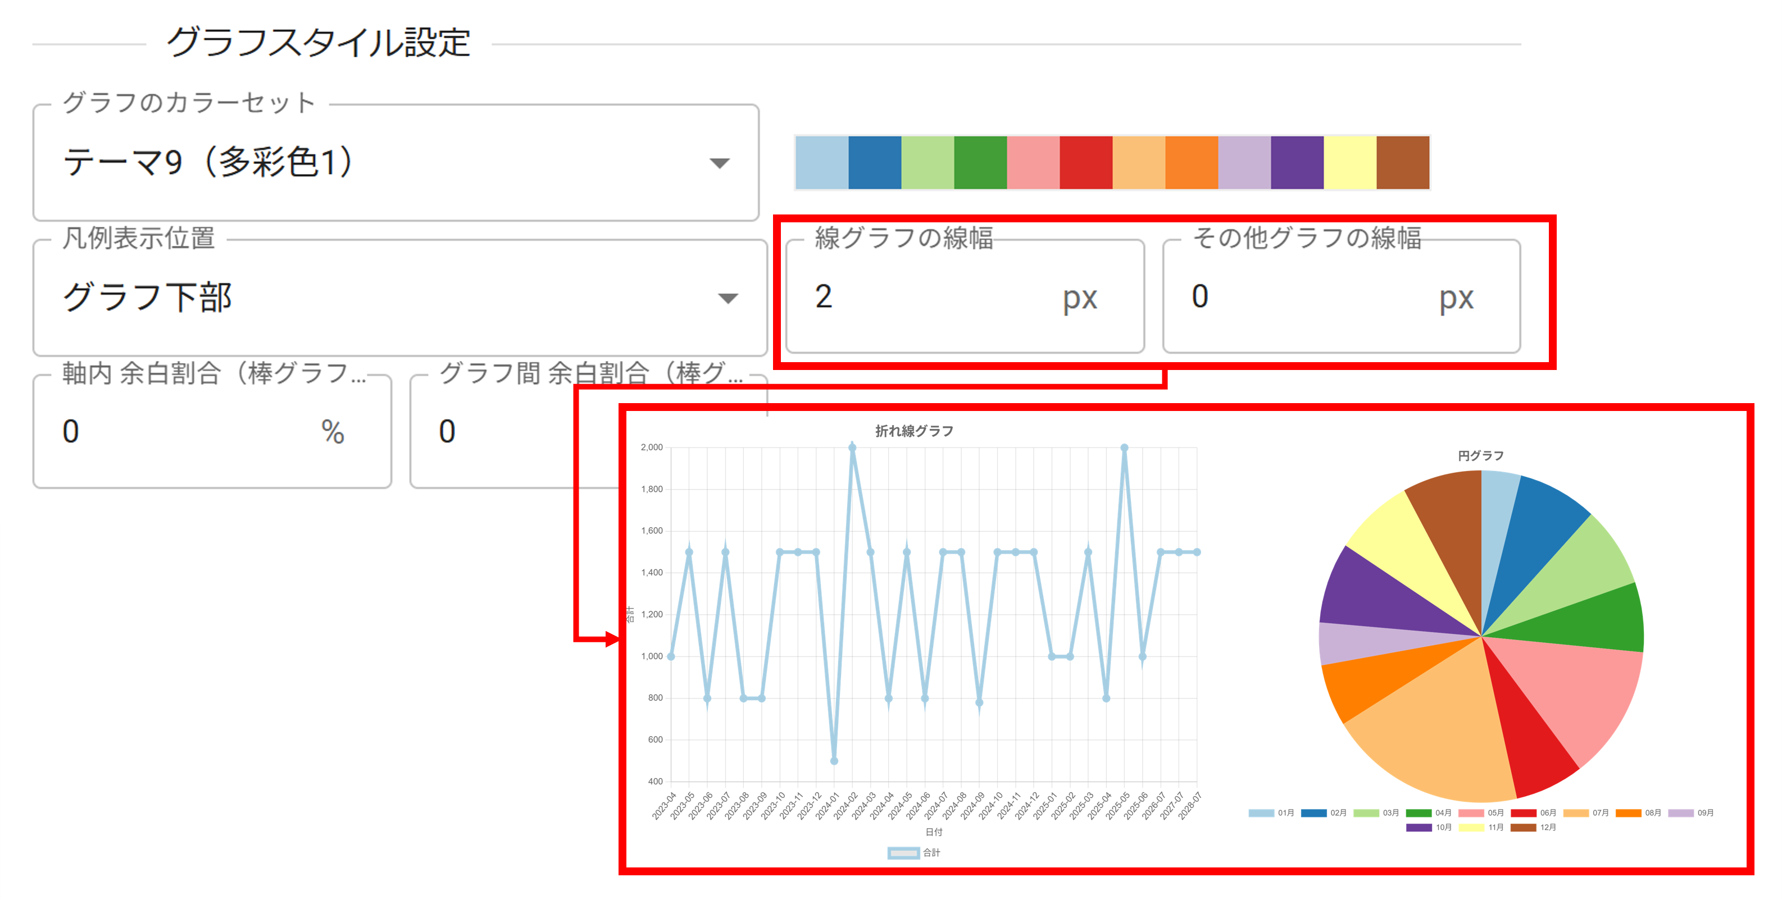Toggle the 11月 pie legend item
Viewport: 1782px width, 900px height.
pyautogui.click(x=1482, y=828)
